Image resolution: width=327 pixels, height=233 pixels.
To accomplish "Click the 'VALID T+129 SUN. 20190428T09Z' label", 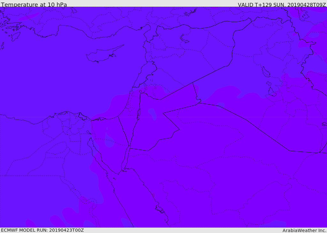I will tap(282, 5).
